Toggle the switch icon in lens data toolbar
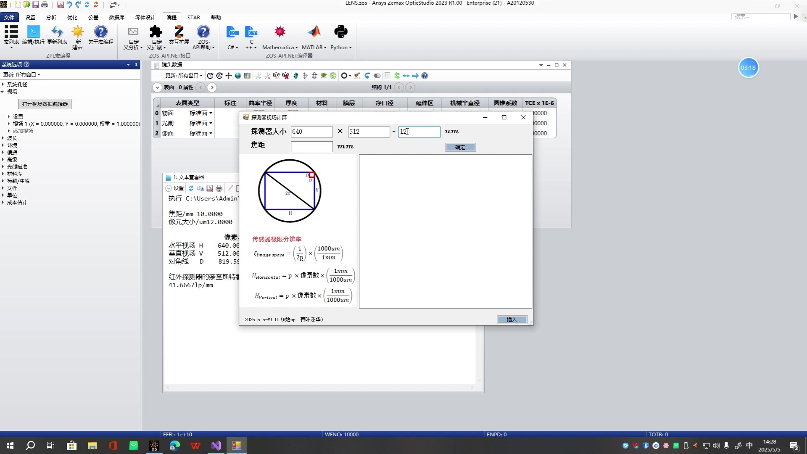The width and height of the screenshot is (807, 454). (377, 76)
